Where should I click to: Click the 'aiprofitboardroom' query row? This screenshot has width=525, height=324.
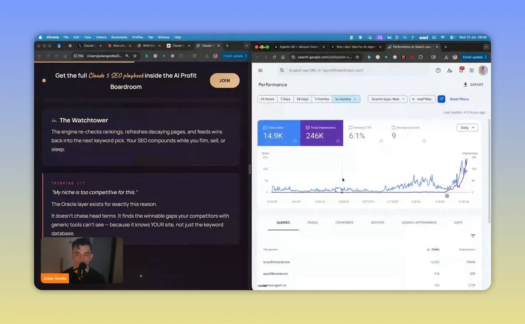[369, 274]
